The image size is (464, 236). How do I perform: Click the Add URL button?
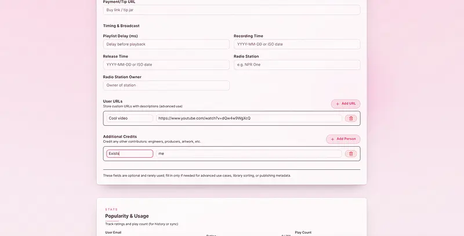point(346,104)
